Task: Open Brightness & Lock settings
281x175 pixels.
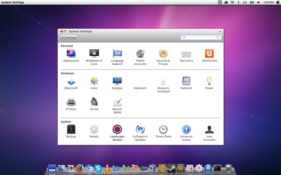Action: point(94,54)
